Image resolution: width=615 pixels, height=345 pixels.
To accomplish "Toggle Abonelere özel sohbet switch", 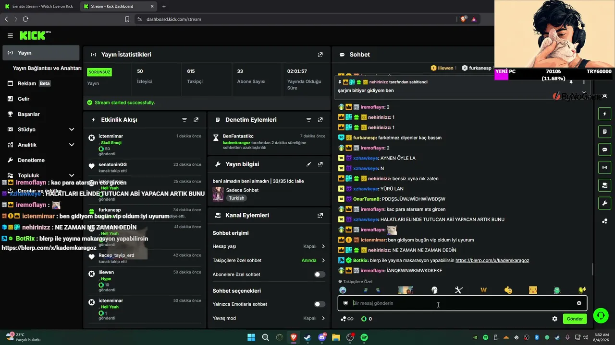I will pos(320,275).
